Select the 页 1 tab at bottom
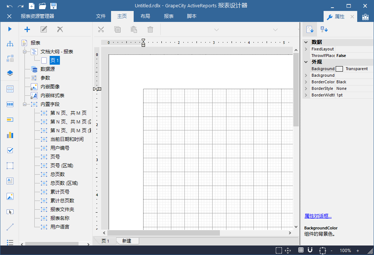Viewport: 374px width, 255px height. click(105, 241)
